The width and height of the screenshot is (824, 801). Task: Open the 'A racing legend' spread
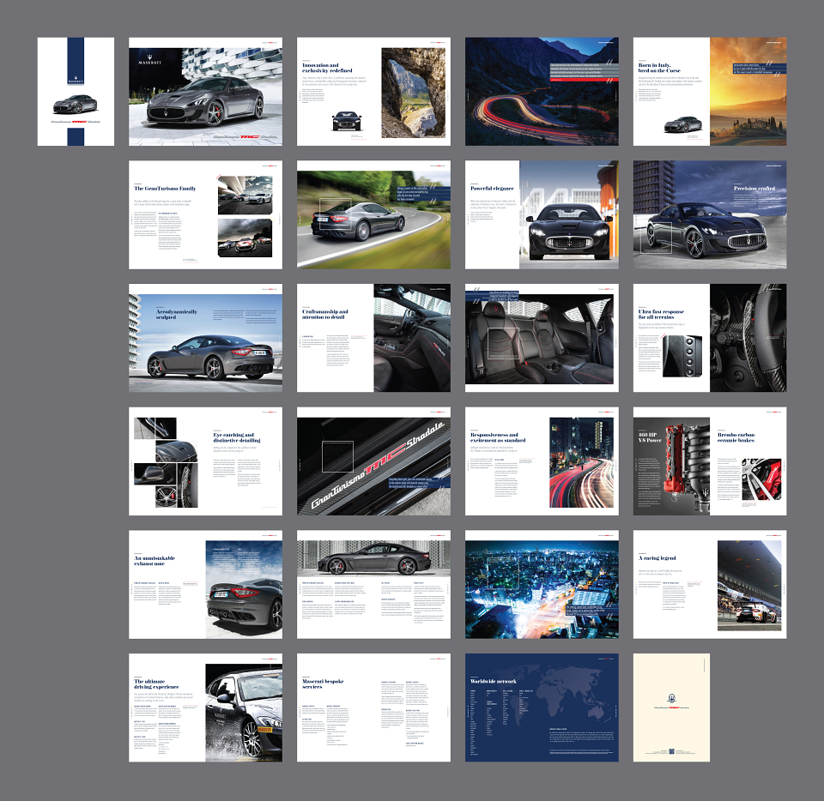[x=710, y=585]
